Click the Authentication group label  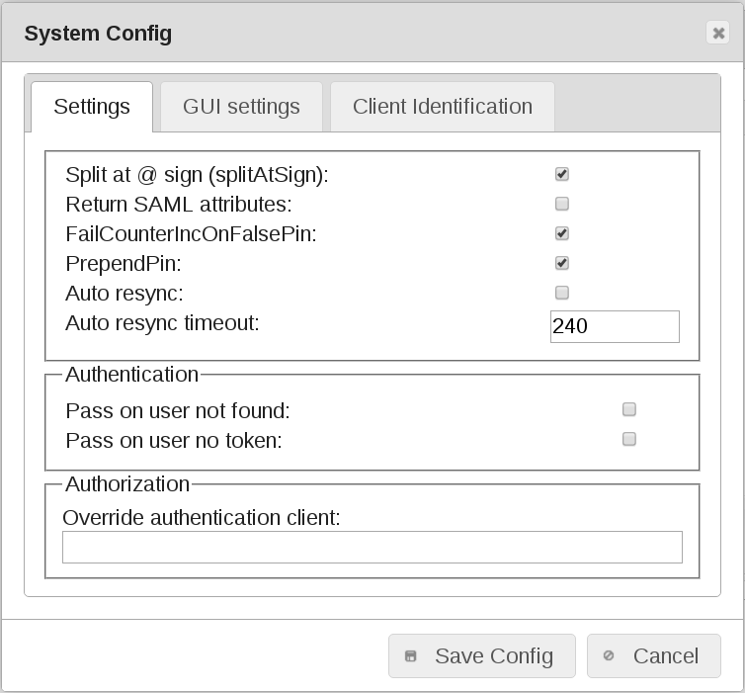131,375
